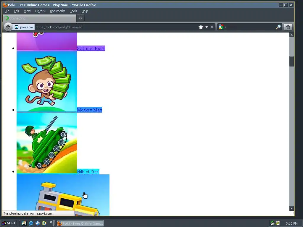Open the URL history dropdown arrow

point(207,27)
